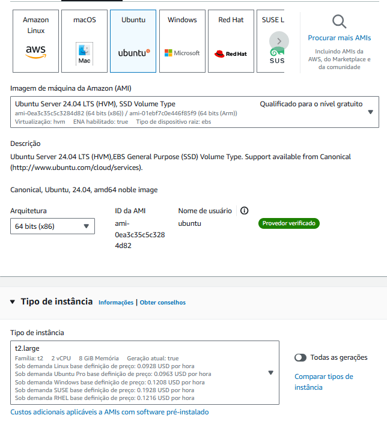
Task: Click the Qualificado para o nível gratuito label
Action: pyautogui.click(x=311, y=104)
